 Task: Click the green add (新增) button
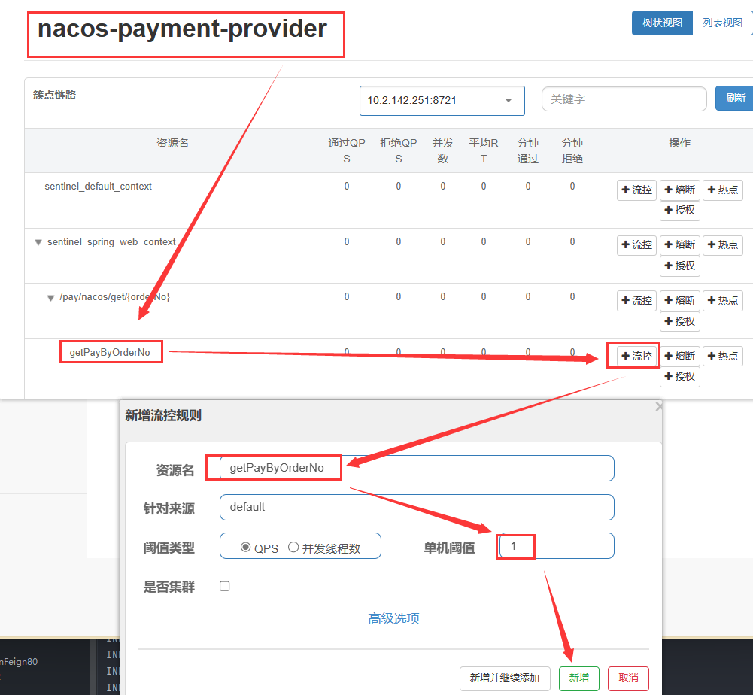[x=579, y=678]
